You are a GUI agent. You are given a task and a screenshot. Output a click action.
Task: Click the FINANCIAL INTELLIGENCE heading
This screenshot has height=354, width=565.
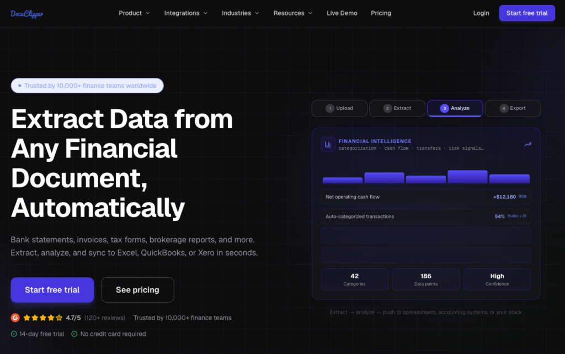(375, 141)
